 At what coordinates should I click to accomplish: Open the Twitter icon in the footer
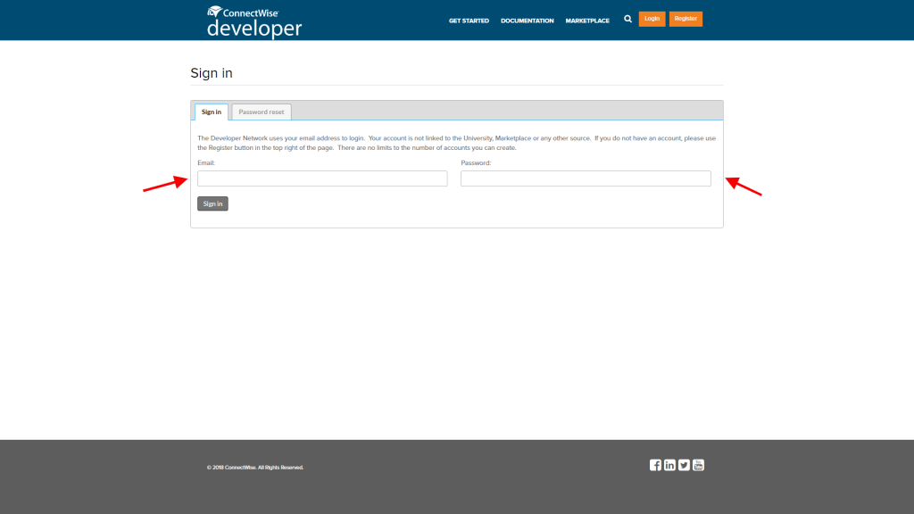pyautogui.click(x=684, y=465)
